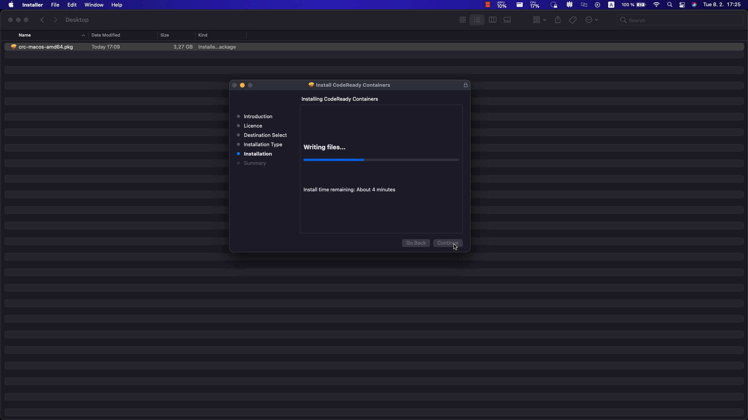Select the Licence step in the installer sidebar
The image size is (748, 420).
253,126
